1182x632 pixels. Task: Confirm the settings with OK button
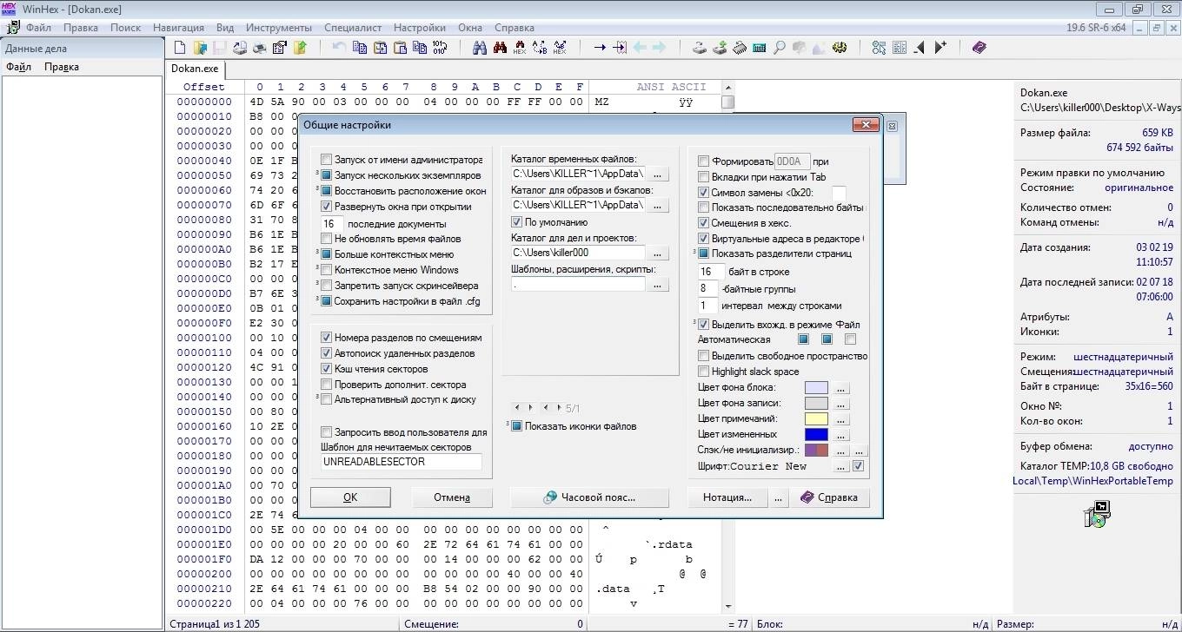pos(350,497)
